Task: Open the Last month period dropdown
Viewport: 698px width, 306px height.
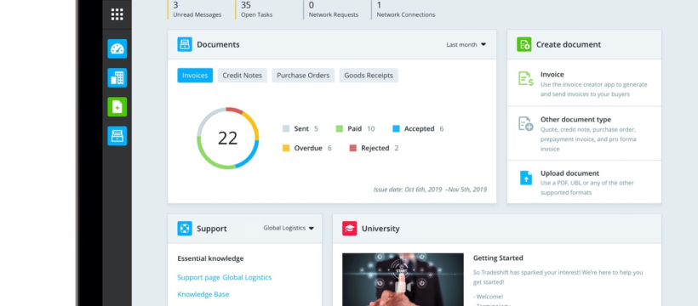Action: click(x=466, y=44)
